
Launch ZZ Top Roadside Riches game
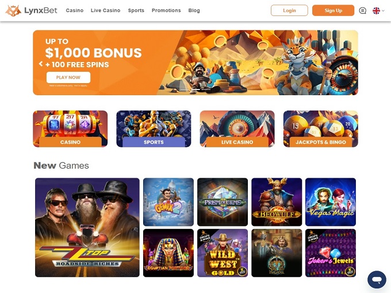(87, 227)
